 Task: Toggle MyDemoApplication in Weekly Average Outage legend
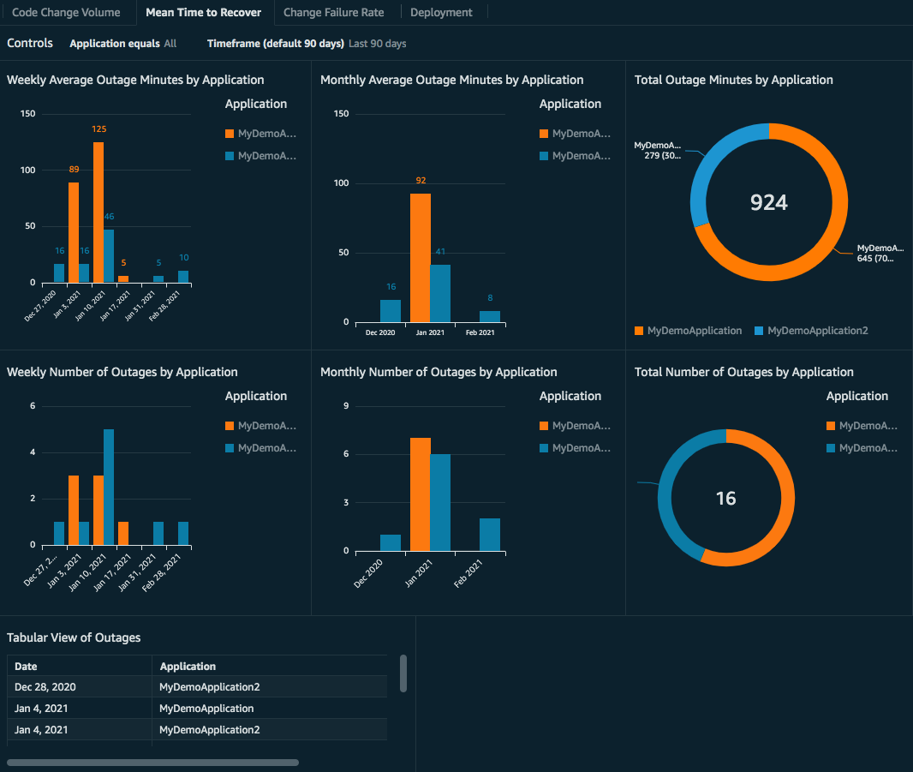click(261, 133)
